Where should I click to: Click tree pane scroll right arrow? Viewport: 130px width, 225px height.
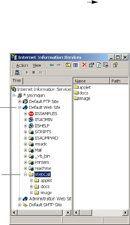pos(68,213)
